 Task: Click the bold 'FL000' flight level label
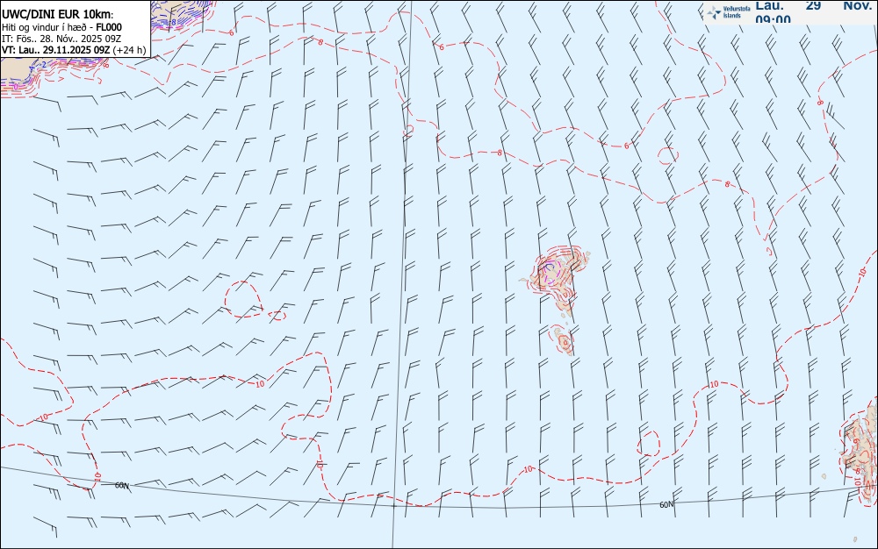point(109,27)
